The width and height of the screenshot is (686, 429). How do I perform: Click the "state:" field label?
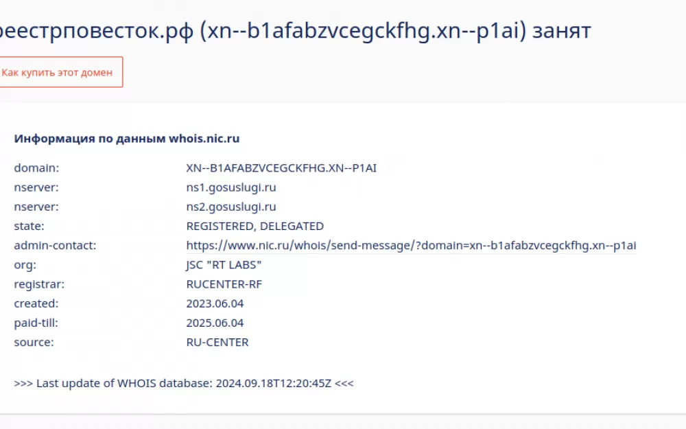pos(29,226)
